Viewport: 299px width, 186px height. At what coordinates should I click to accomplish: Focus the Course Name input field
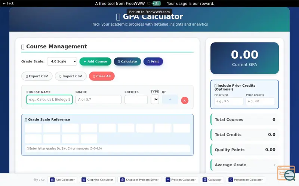[x=50, y=99]
